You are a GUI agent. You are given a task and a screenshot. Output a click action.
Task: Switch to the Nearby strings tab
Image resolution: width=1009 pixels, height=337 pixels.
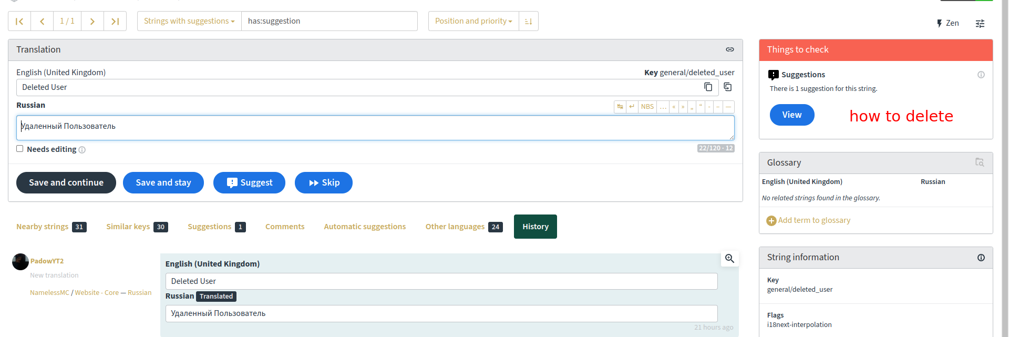(x=43, y=227)
